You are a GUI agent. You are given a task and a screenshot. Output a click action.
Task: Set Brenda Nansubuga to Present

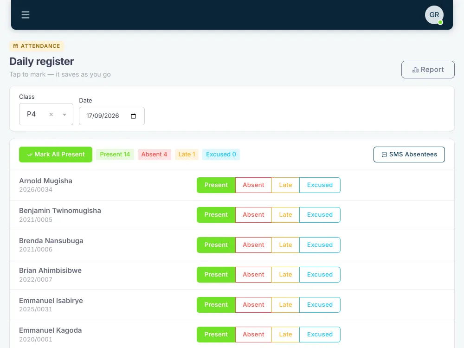(216, 245)
